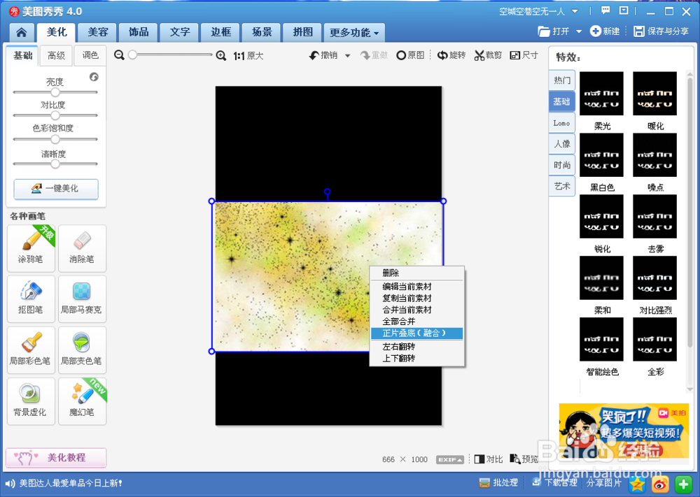Viewport: 700px width, 497px height.
Task: Click the Weibo share icon in the bottom bar
Action: (660, 484)
